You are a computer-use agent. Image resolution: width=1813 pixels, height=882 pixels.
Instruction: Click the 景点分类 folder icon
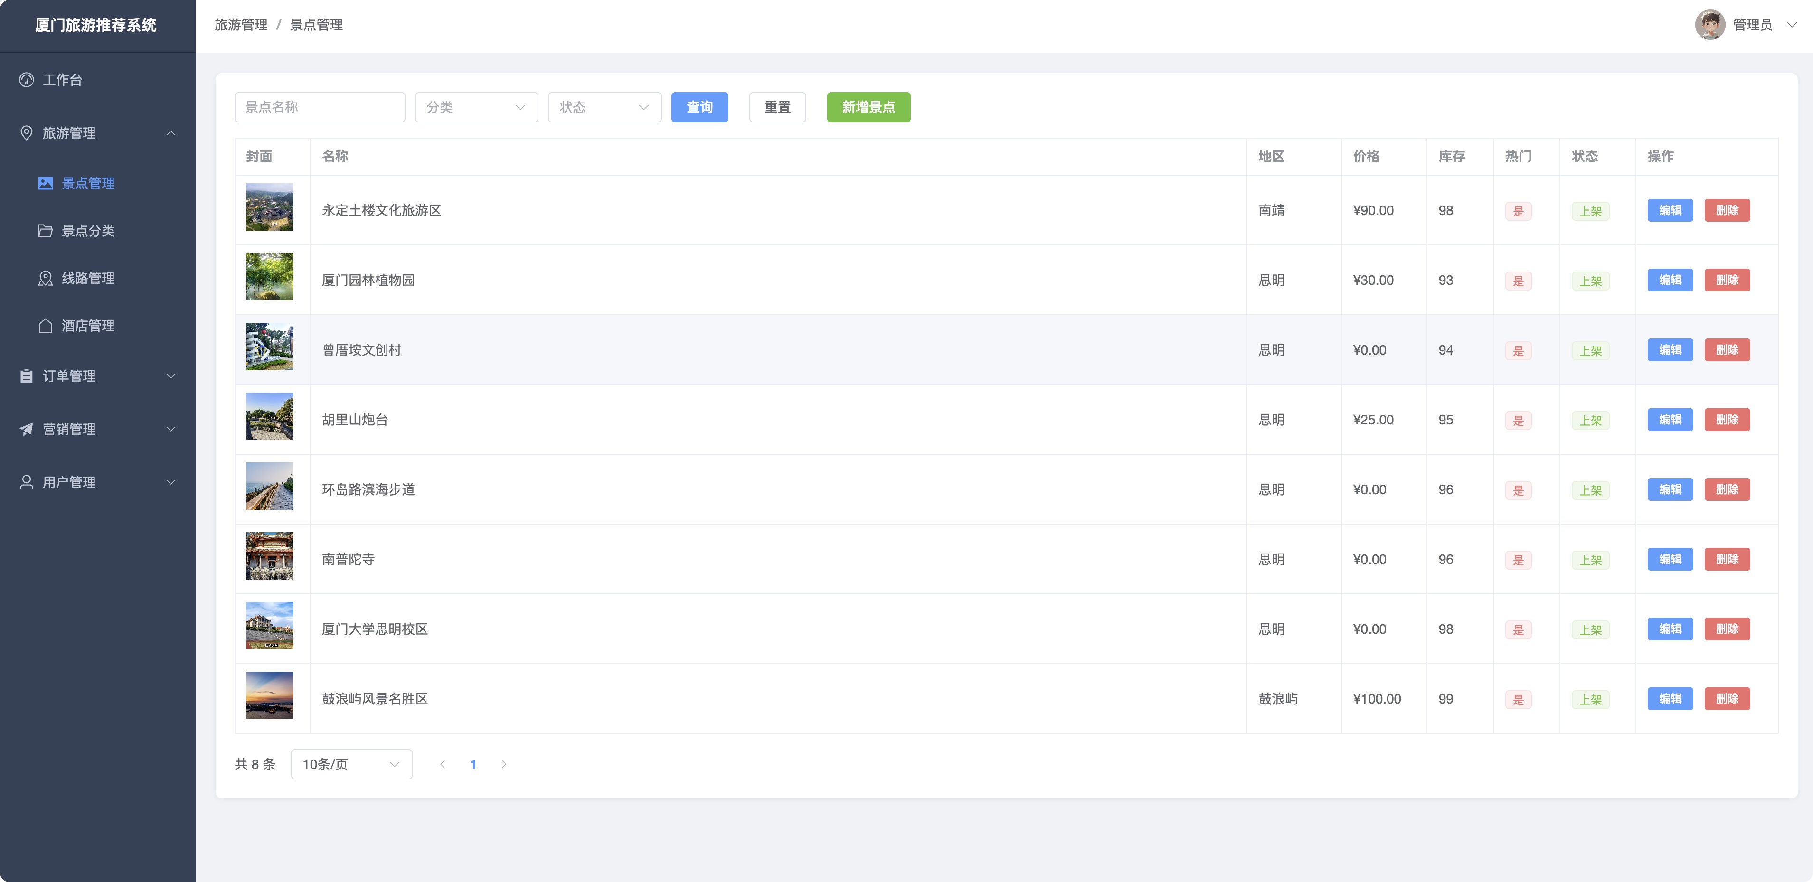coord(46,231)
